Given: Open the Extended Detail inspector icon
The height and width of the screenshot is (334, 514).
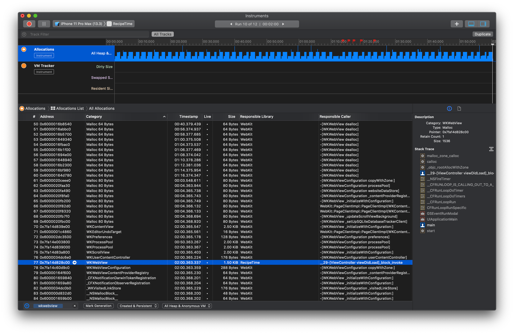Looking at the screenshot, I should pos(449,108).
